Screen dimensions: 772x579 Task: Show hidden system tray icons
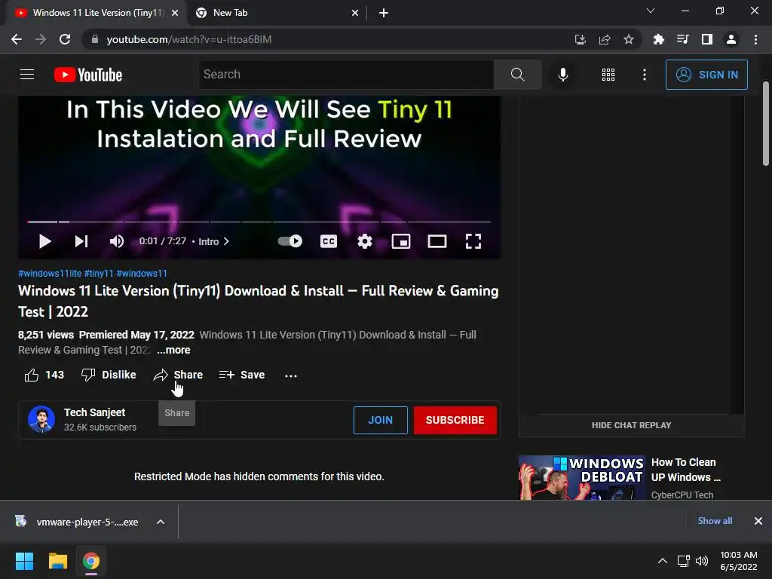pyautogui.click(x=663, y=561)
